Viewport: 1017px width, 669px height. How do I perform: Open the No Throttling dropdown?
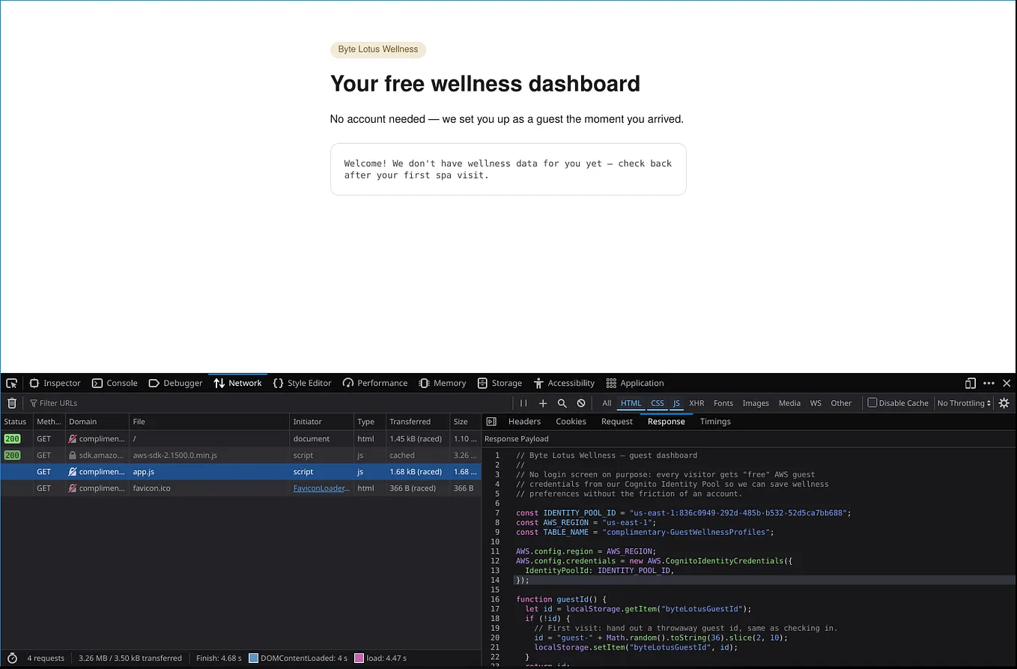(x=964, y=403)
